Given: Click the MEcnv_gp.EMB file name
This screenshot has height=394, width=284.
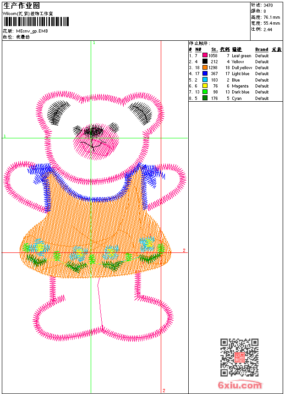Looking at the screenshot, I should pyautogui.click(x=32, y=31).
